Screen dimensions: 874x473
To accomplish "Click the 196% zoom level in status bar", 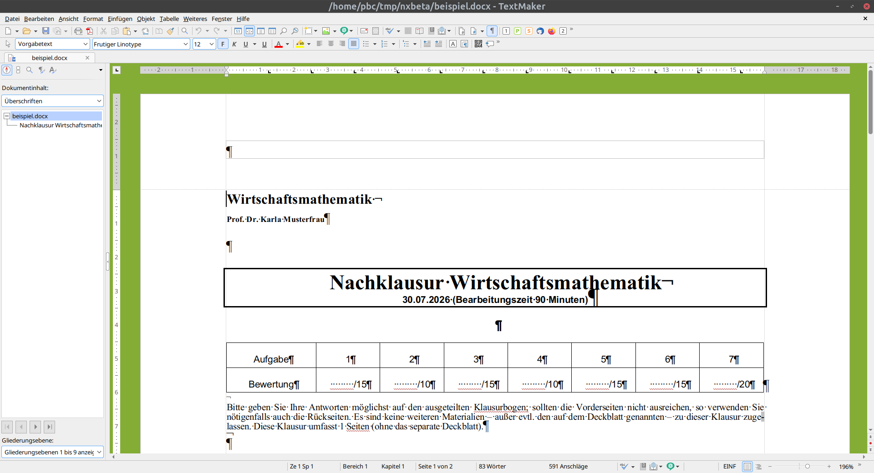I will click(846, 467).
